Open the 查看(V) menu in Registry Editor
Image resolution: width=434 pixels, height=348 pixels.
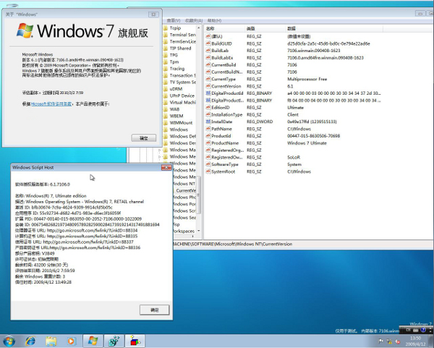(174, 20)
